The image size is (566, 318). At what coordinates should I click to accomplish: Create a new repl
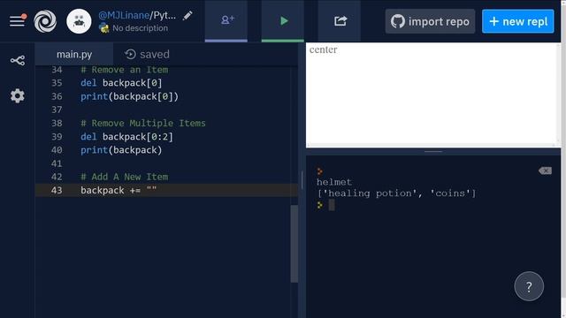pyautogui.click(x=518, y=21)
